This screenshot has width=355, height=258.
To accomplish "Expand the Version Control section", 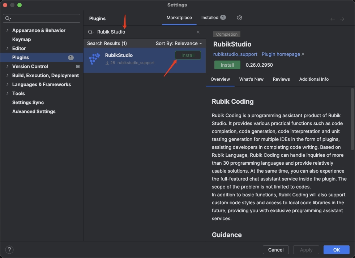I will coord(8,66).
